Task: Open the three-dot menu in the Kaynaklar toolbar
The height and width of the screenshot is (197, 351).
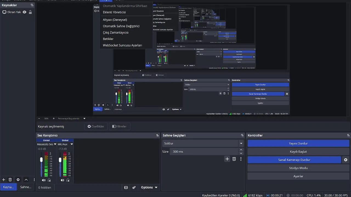Action: pyautogui.click(x=34, y=180)
